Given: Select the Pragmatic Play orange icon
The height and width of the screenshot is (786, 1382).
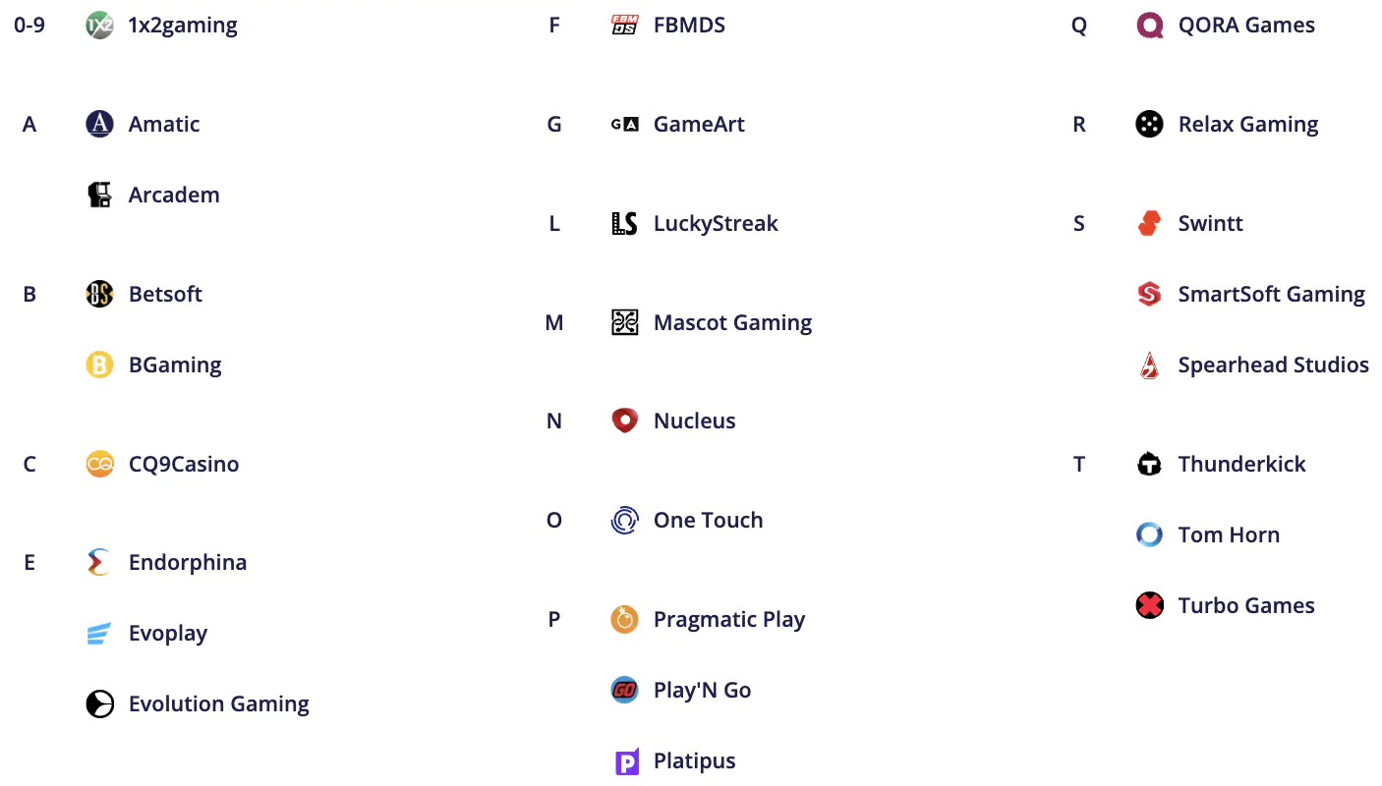Looking at the screenshot, I should 624,619.
